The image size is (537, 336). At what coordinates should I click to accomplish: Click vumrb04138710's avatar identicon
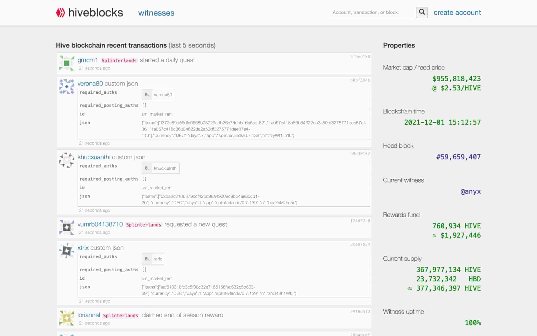point(67,227)
